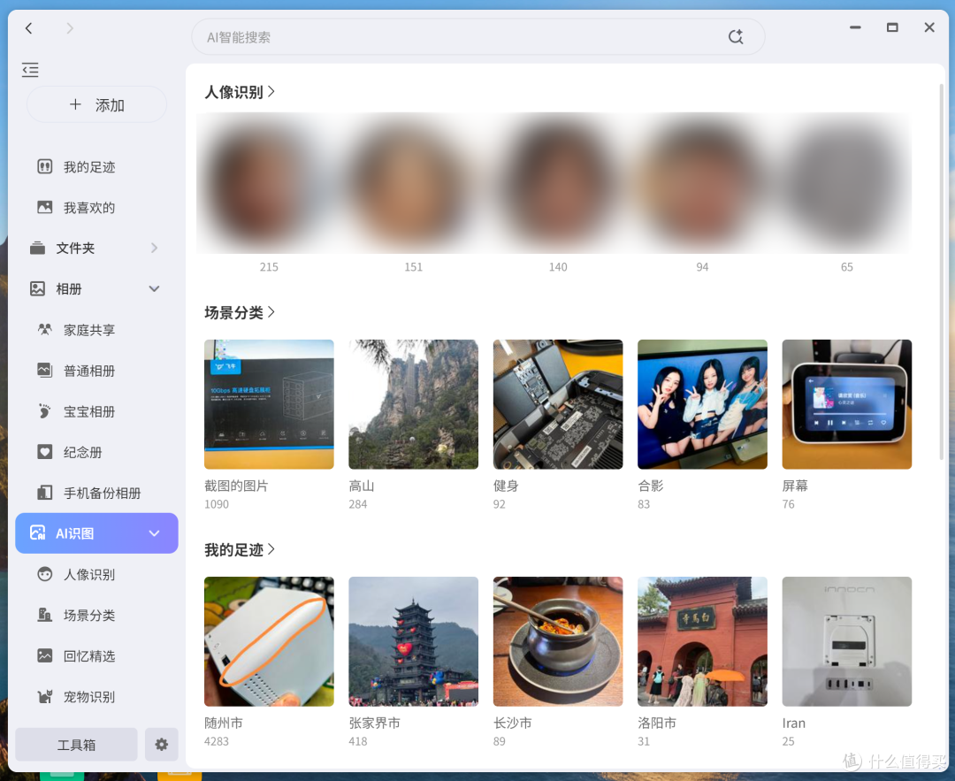Screen dimensions: 955x781
Task: Collapse the 相册 section chevron
Action: (154, 288)
